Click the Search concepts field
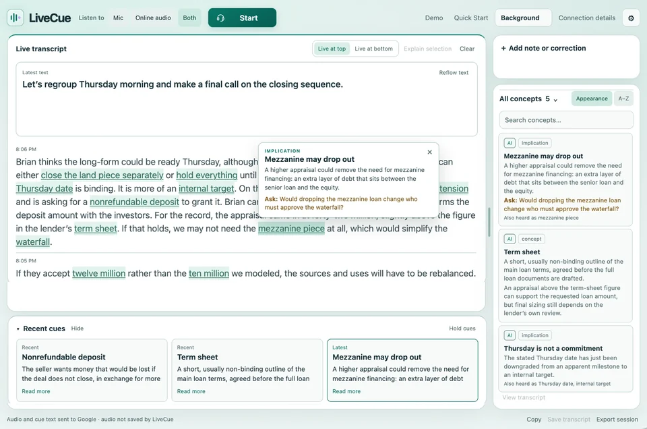 point(566,120)
